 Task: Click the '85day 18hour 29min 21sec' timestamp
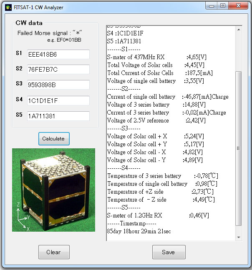click(139, 231)
